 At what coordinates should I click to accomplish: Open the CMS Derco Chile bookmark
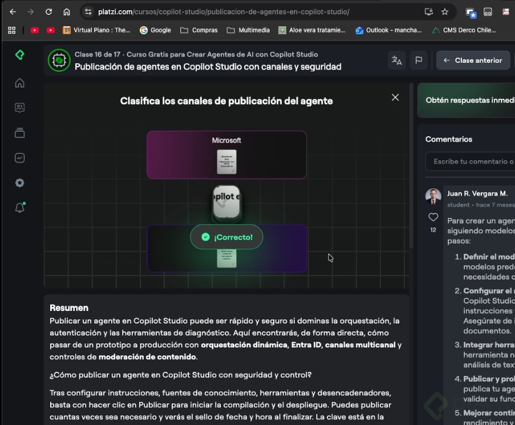point(464,30)
